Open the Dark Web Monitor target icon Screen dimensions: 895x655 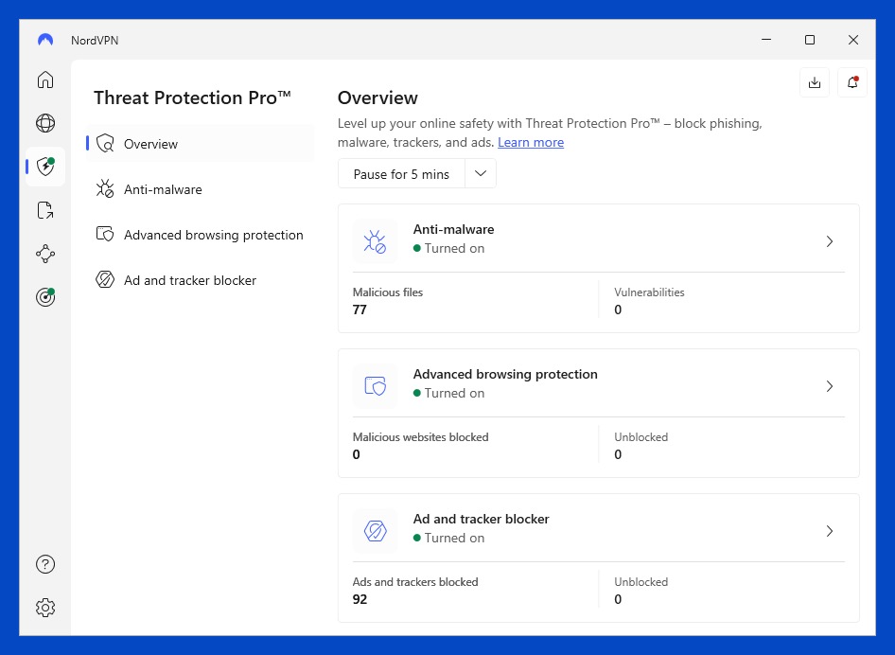(x=45, y=297)
